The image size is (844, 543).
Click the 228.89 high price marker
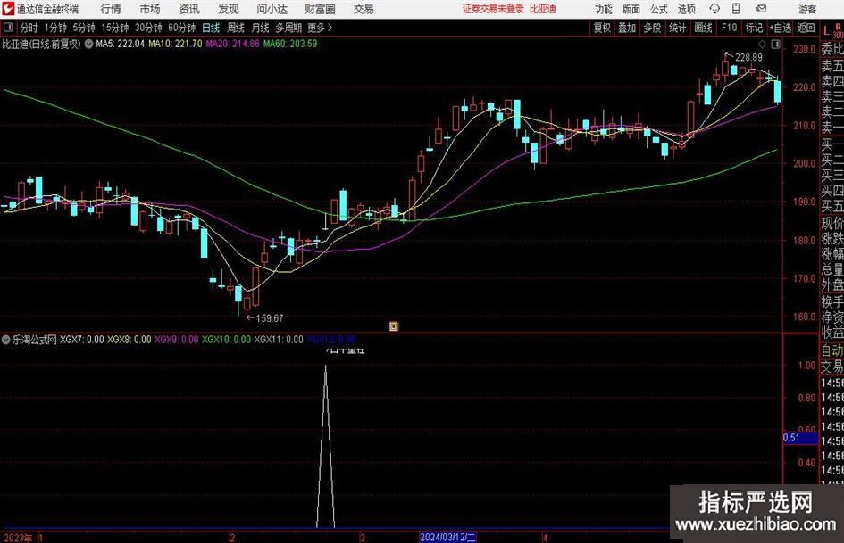[x=748, y=57]
